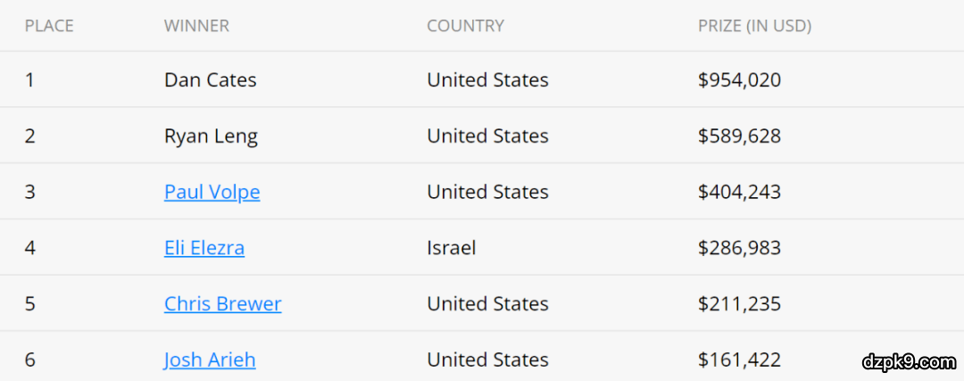The width and height of the screenshot is (964, 381).
Task: Open the Paul Volpe player link
Action: point(212,192)
